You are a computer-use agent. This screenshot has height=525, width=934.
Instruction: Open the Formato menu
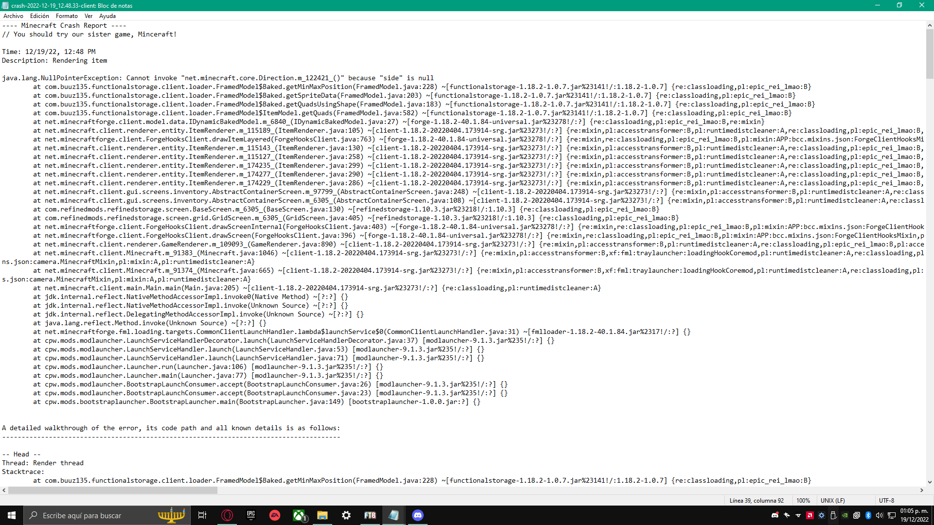point(67,16)
